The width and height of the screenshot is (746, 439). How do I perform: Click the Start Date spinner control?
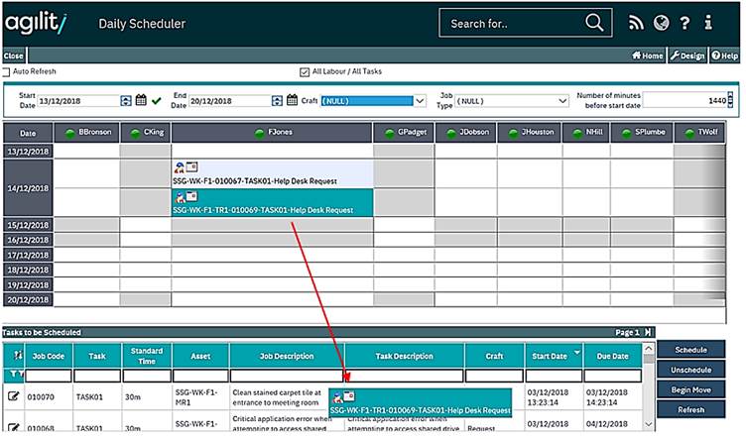click(x=126, y=100)
